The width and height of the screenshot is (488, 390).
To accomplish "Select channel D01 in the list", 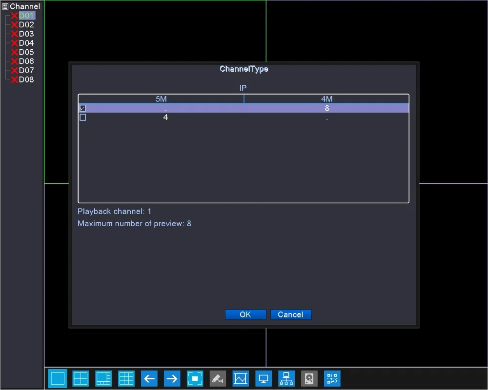I will point(26,16).
